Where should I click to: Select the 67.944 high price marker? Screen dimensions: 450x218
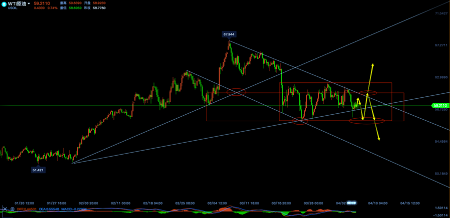click(x=229, y=34)
